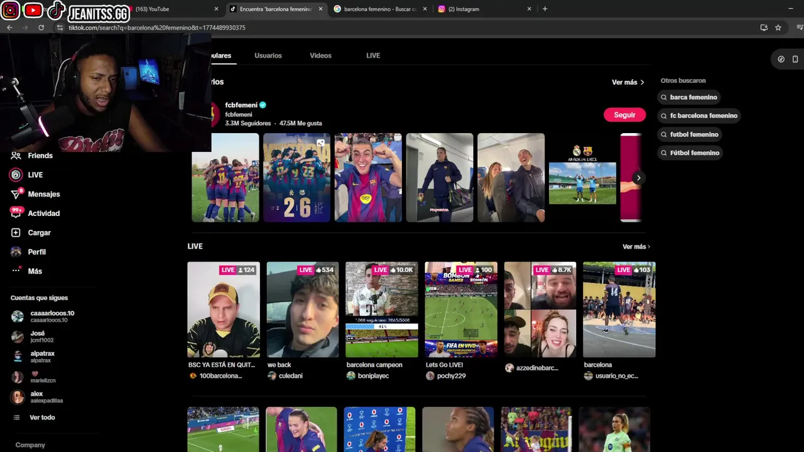
Task: Open the Más three-dots menu
Action: [16, 271]
